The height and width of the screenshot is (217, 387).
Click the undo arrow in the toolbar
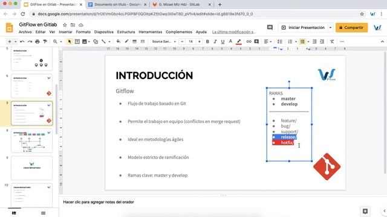[x=22, y=42]
